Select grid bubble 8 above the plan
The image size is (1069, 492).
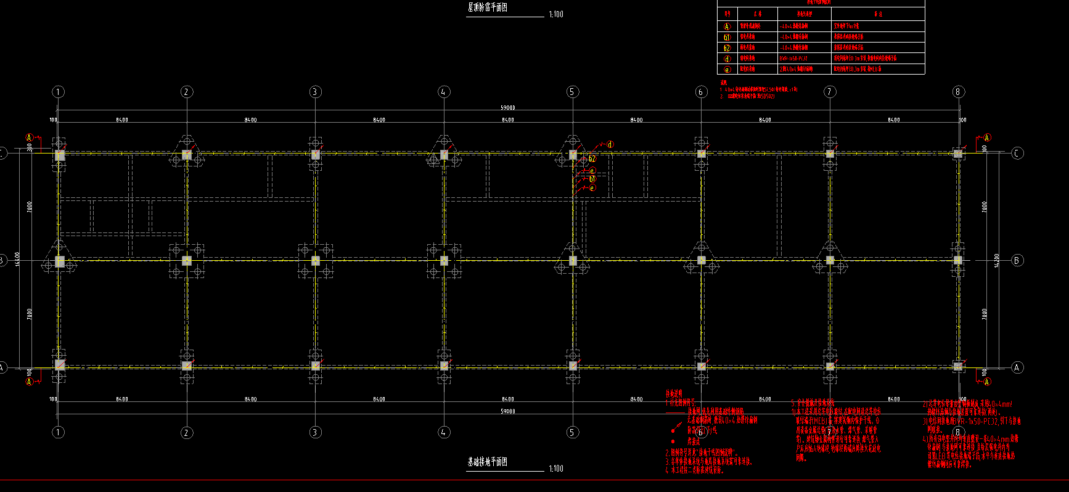tap(957, 92)
